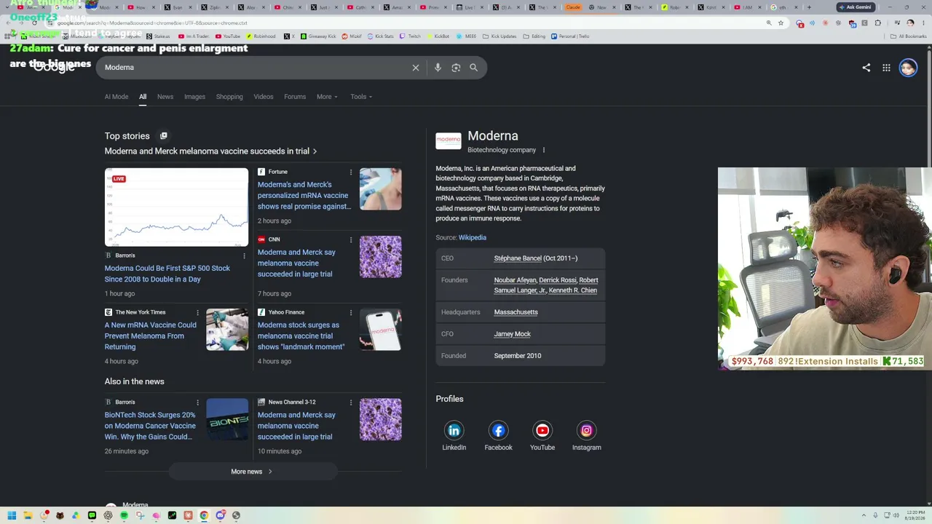Open the All Bookmarks folder
The height and width of the screenshot is (524, 932).
(909, 36)
